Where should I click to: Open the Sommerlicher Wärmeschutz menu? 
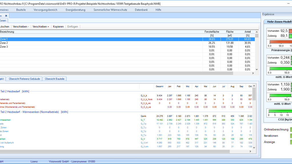110,10
